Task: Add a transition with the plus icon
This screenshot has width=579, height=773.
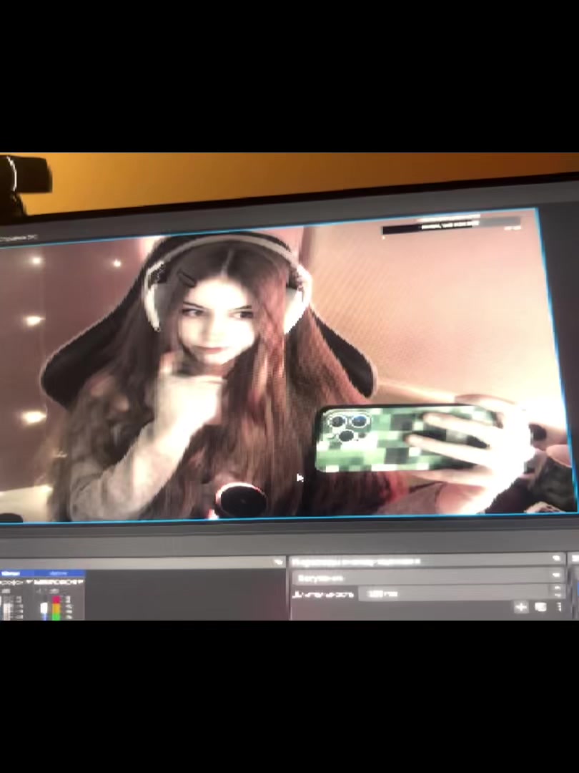Action: (x=520, y=607)
